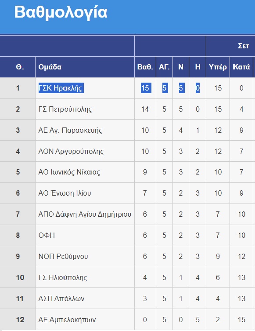Select the ΑΓ. column header
The image size is (255, 331).
pyautogui.click(x=164, y=67)
